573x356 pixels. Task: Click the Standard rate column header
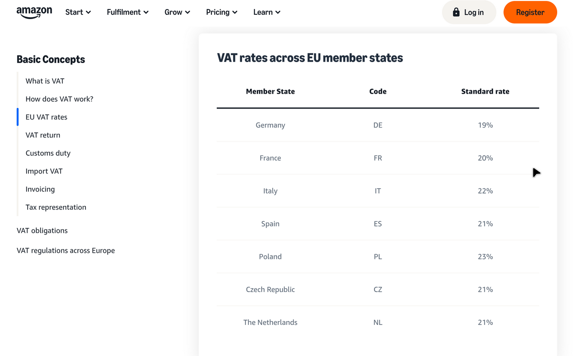485,91
